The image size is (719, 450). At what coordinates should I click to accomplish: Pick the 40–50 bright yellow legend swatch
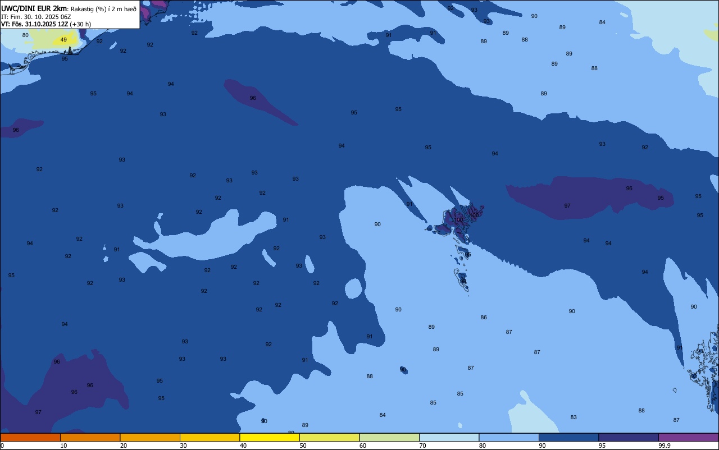point(270,437)
